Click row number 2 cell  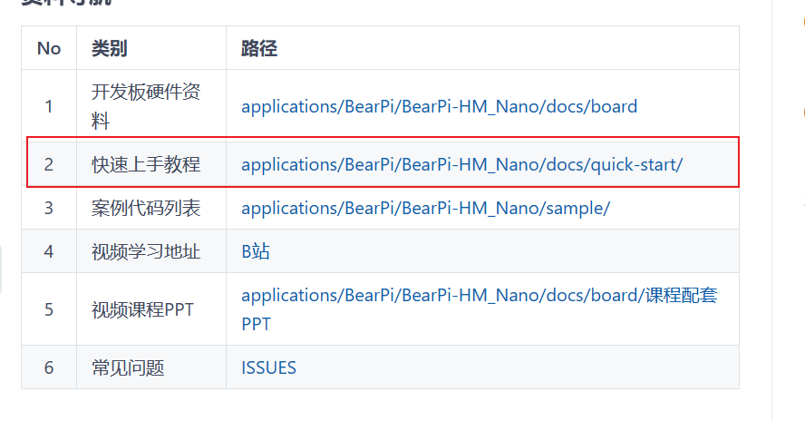(x=49, y=164)
